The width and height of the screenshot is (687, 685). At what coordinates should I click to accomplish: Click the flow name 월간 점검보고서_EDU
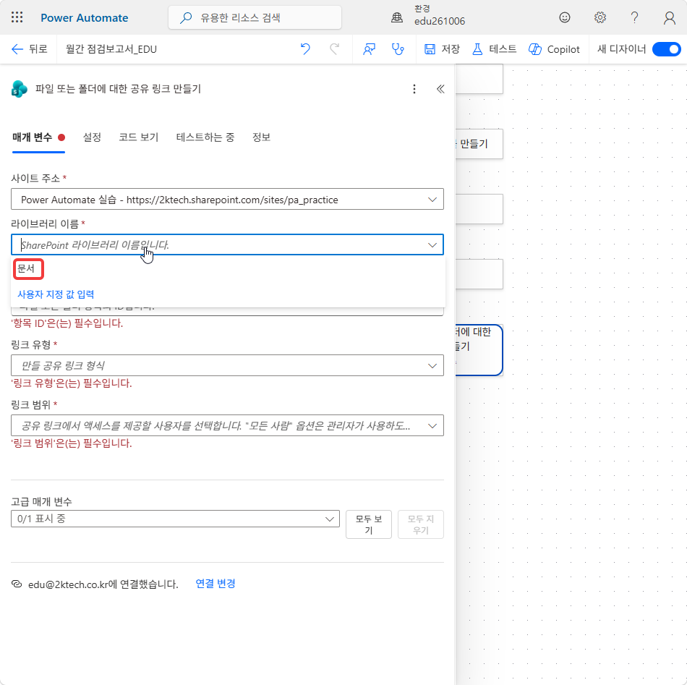click(111, 49)
